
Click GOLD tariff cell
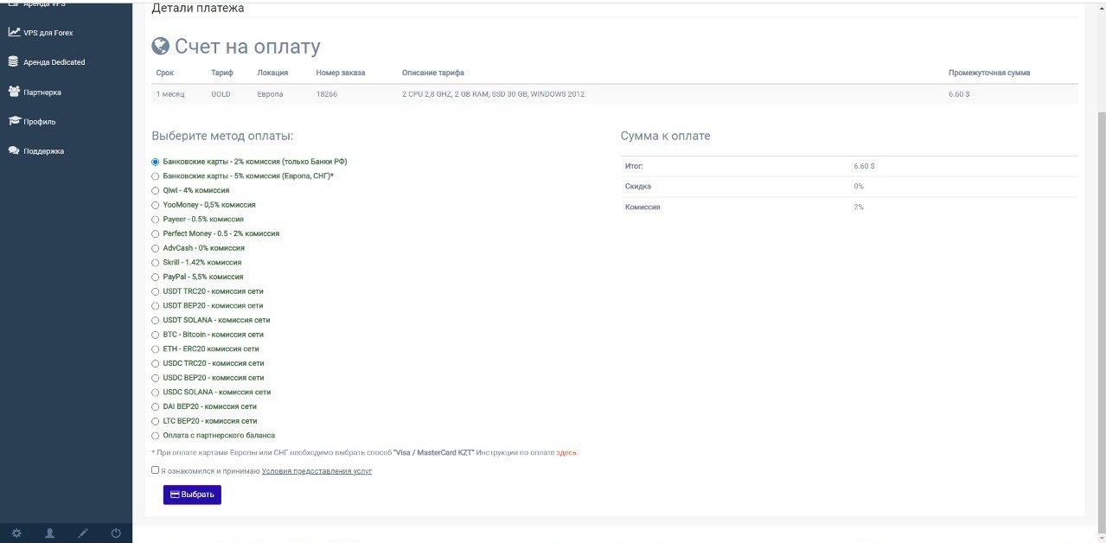[221, 94]
